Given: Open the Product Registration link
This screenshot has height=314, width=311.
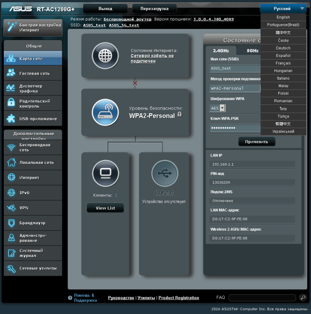Looking at the screenshot, I should coord(179,298).
